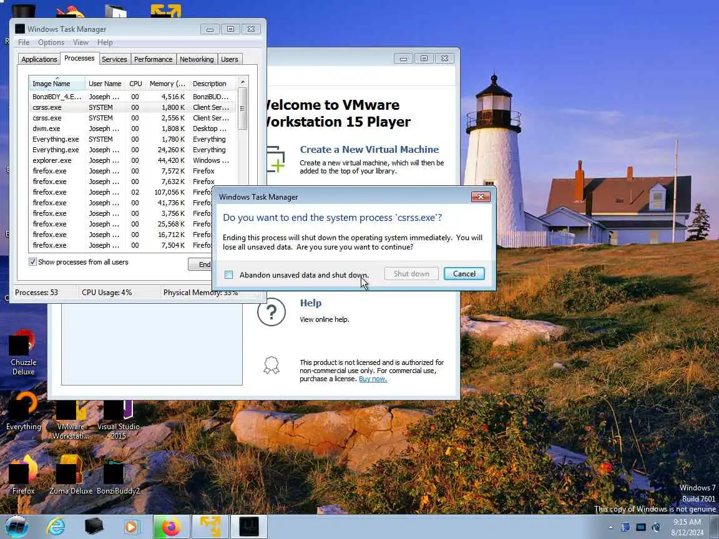Select the Everything.exe row using 24,260 K
The height and width of the screenshot is (539, 719).
tap(133, 150)
